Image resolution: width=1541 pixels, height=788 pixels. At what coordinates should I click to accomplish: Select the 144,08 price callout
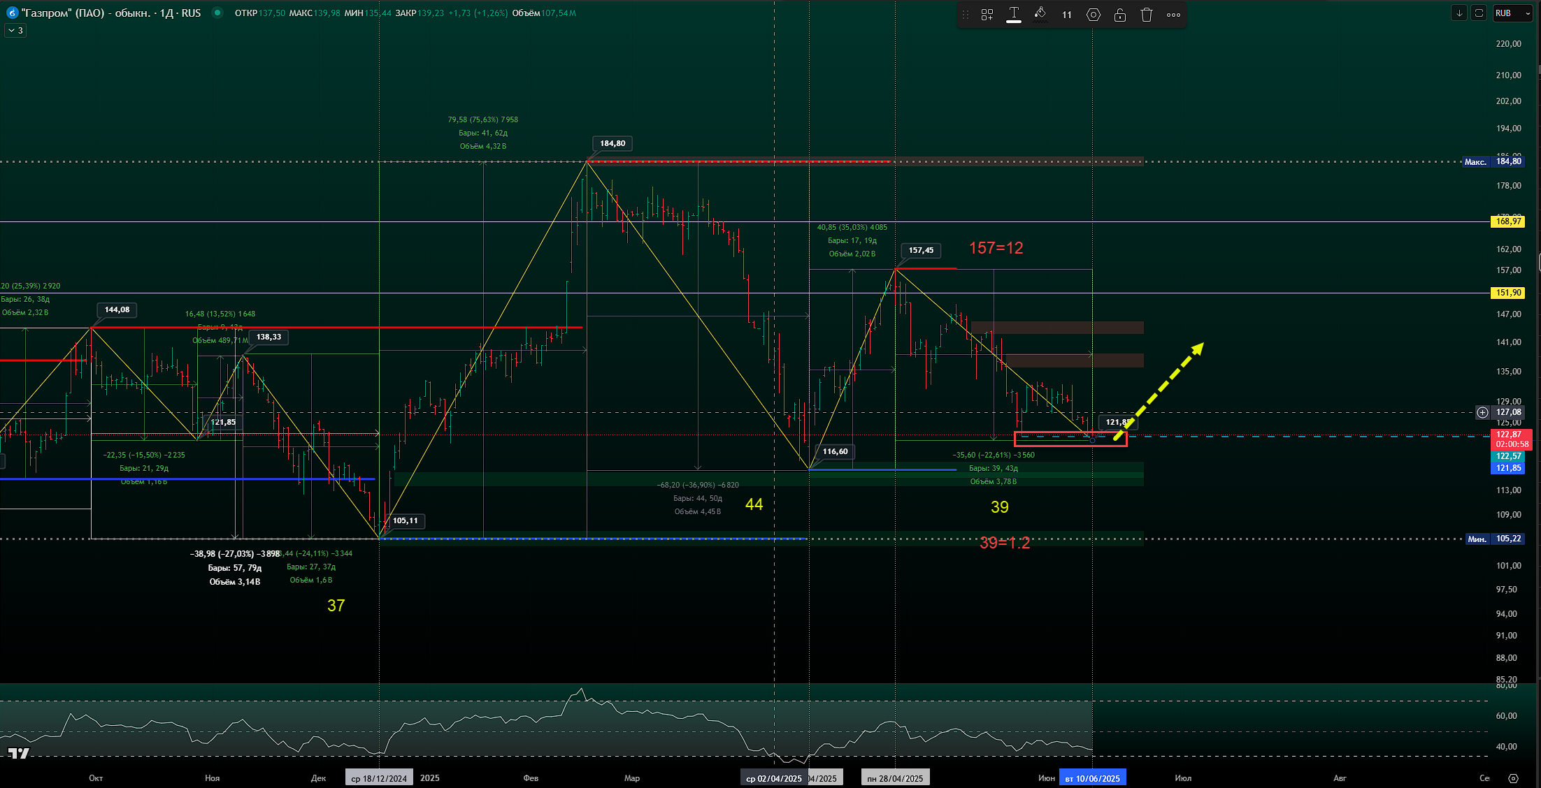coord(117,309)
